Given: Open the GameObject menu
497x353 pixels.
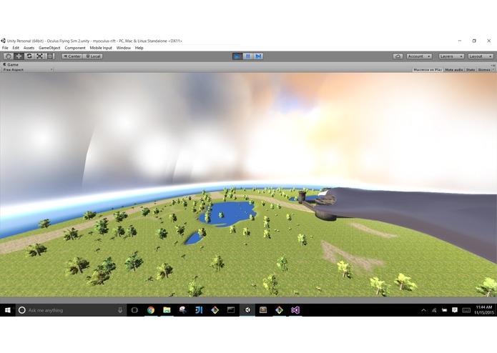Looking at the screenshot, I should 49,48.
